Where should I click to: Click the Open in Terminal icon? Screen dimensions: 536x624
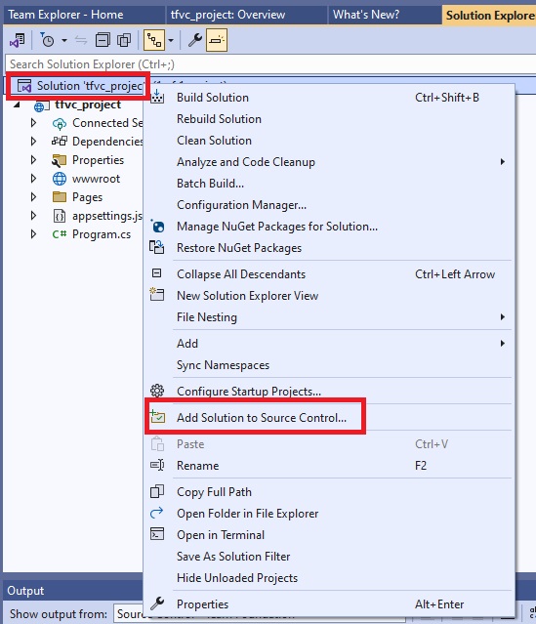tap(157, 534)
